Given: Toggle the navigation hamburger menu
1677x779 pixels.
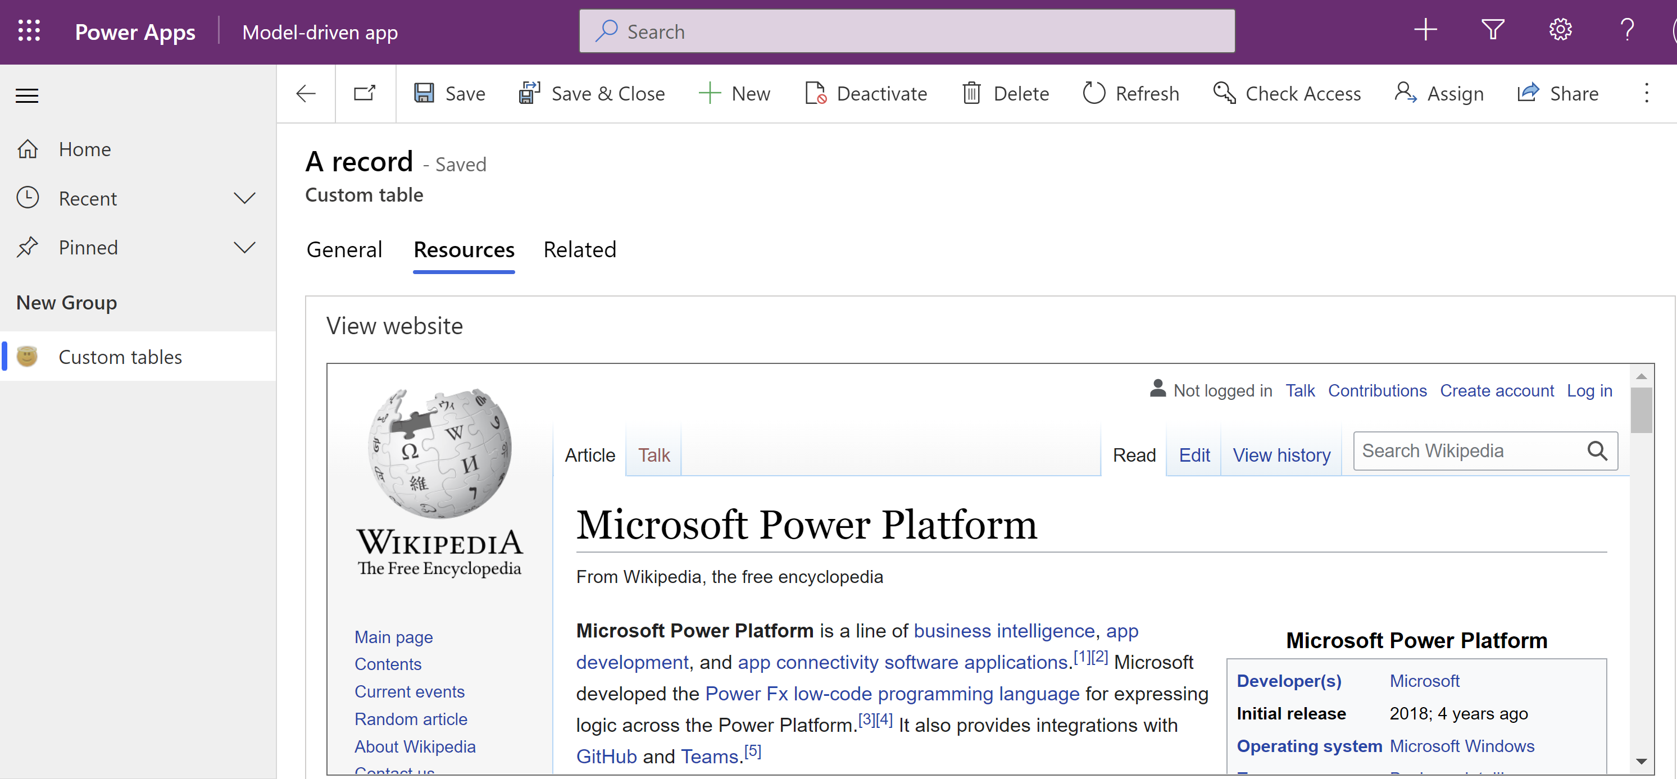Looking at the screenshot, I should click(29, 94).
